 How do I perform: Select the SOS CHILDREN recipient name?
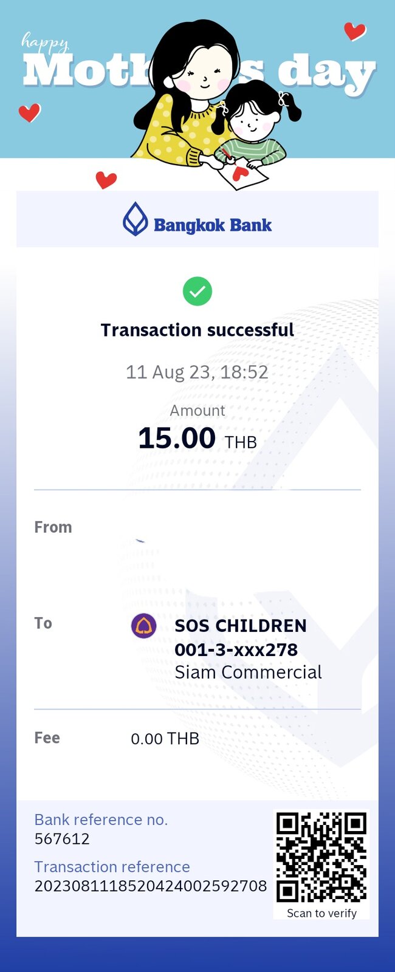pyautogui.click(x=241, y=626)
